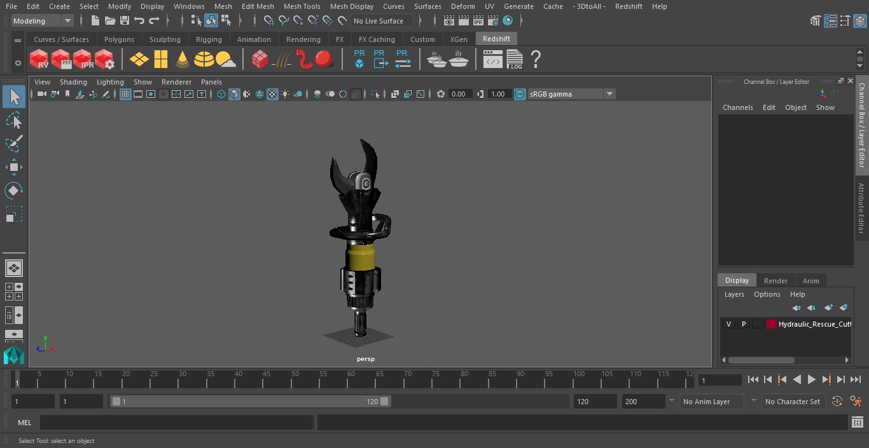The width and height of the screenshot is (869, 448).
Task: Open the vertical Attribute Editor side tab
Action: (861, 208)
